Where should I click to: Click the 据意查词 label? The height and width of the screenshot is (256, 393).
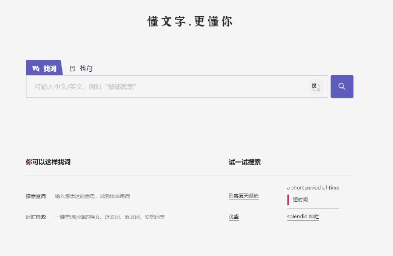pos(36,196)
